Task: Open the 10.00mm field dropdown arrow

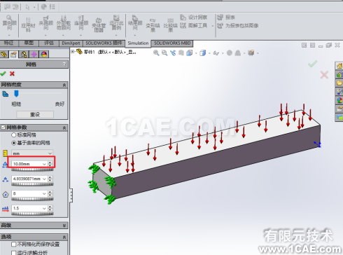Action: point(44,164)
